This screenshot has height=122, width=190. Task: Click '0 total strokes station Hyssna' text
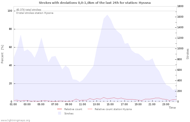coord(35,13)
